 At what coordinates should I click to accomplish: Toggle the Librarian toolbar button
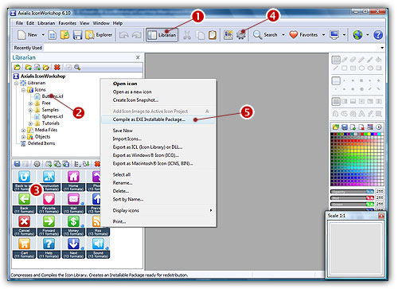162,35
